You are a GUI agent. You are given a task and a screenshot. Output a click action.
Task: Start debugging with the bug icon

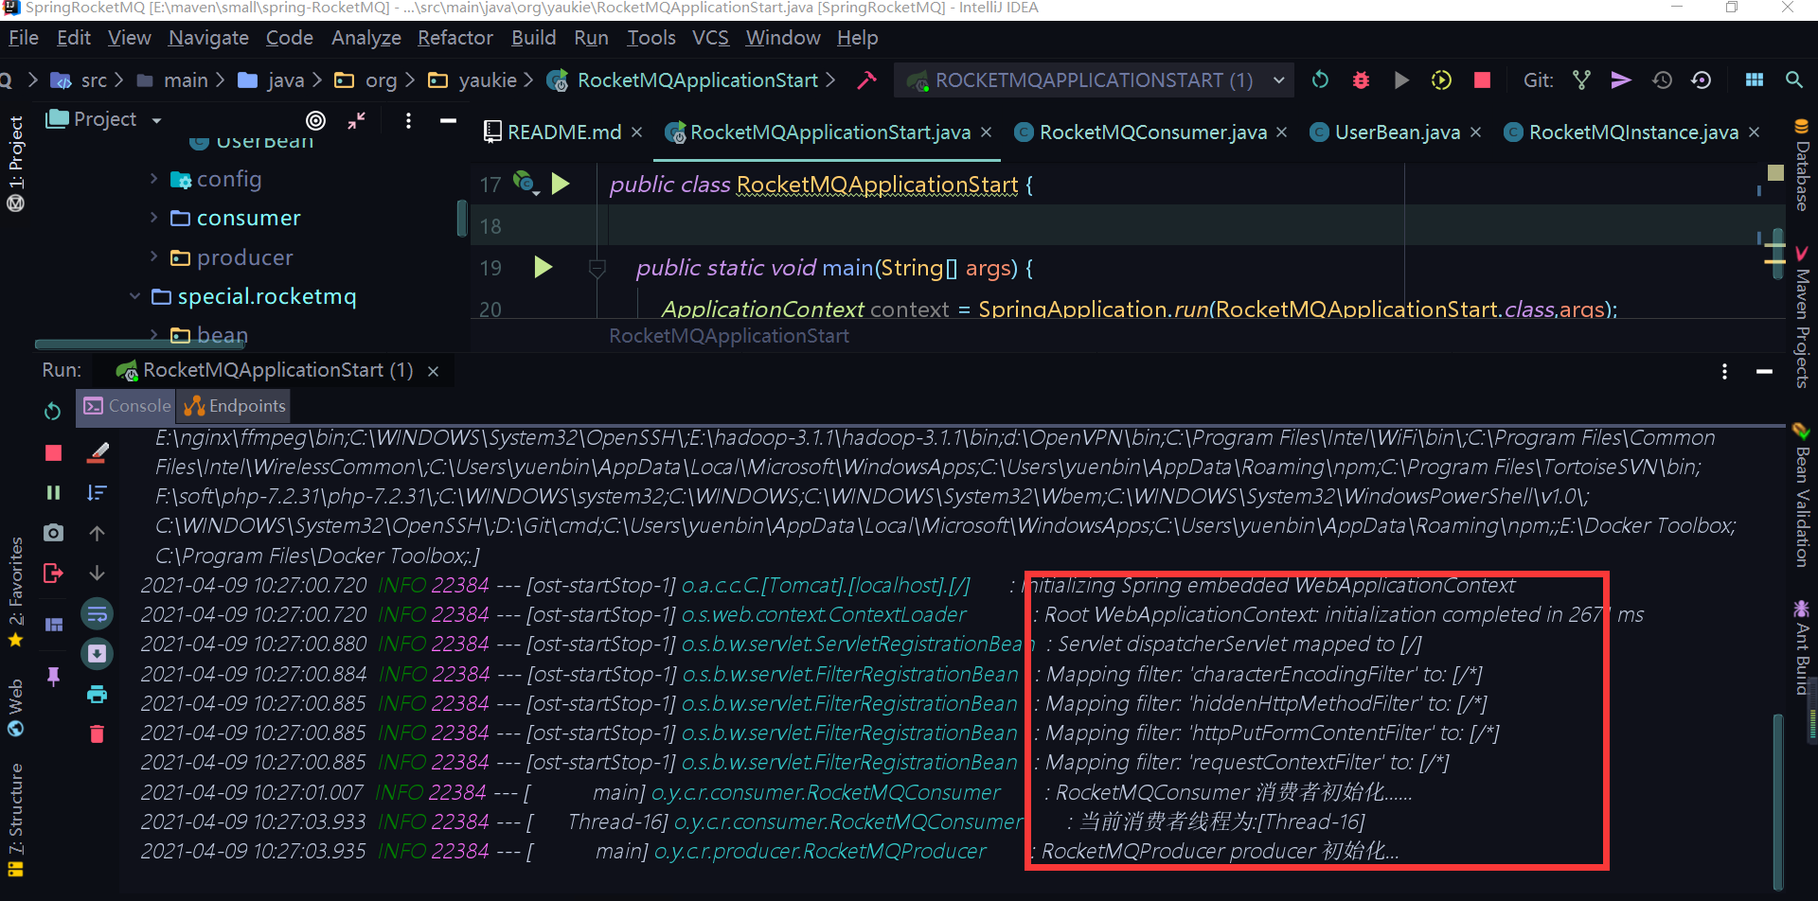coord(1361,80)
